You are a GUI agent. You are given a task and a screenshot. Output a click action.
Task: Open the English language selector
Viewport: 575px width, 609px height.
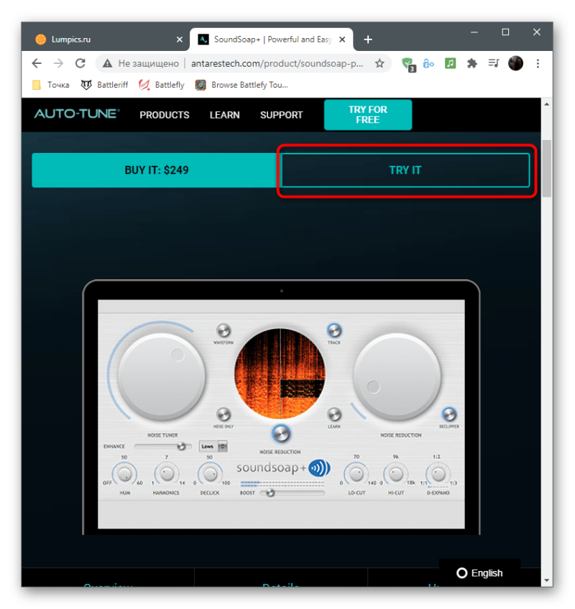(x=479, y=573)
